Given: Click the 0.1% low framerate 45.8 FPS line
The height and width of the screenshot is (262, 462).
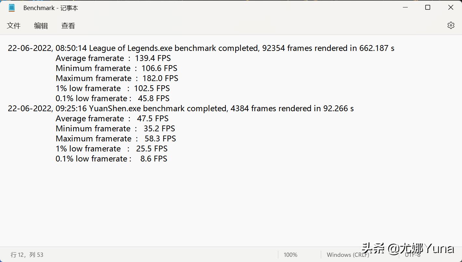Looking at the screenshot, I should pos(112,99).
